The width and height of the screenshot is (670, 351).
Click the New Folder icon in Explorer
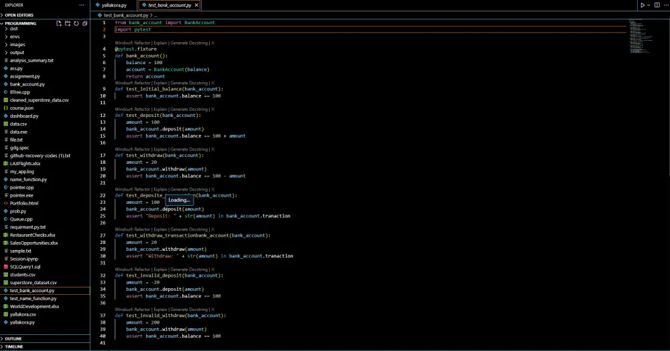pos(68,23)
